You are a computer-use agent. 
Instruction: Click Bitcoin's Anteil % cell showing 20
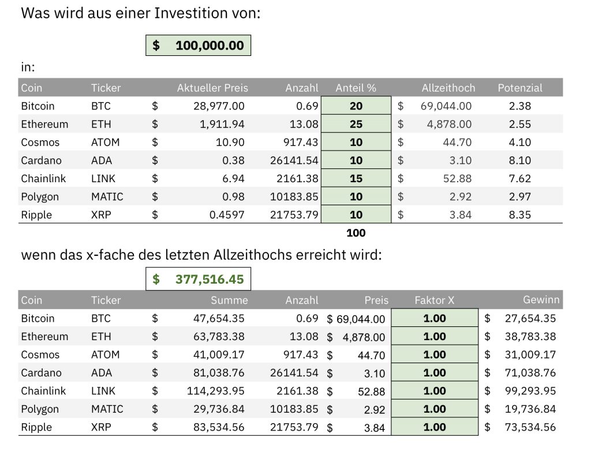tap(356, 106)
